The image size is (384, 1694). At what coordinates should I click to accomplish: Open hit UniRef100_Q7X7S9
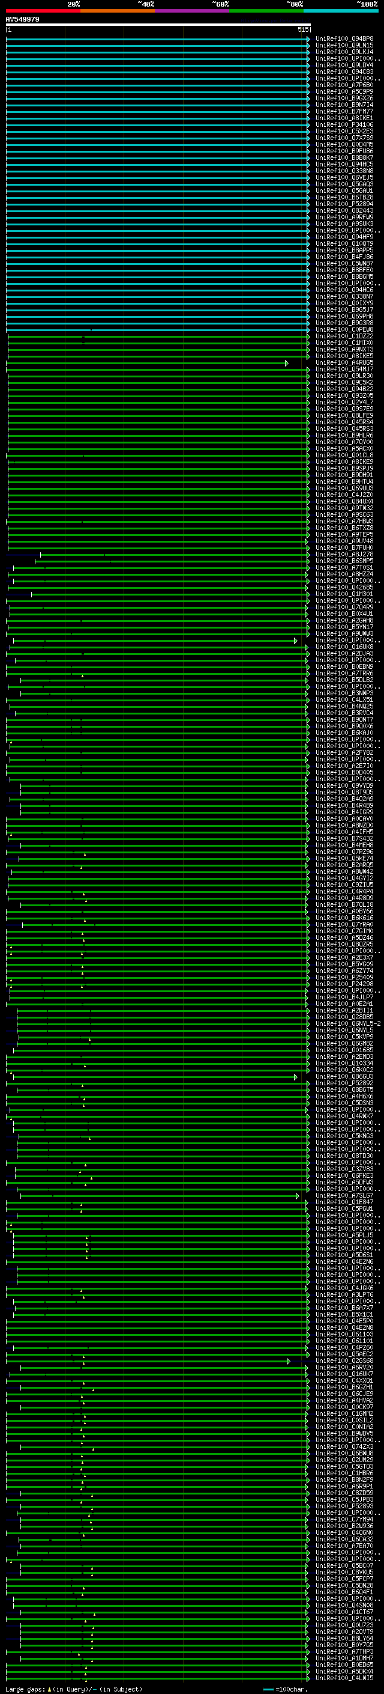click(344, 138)
